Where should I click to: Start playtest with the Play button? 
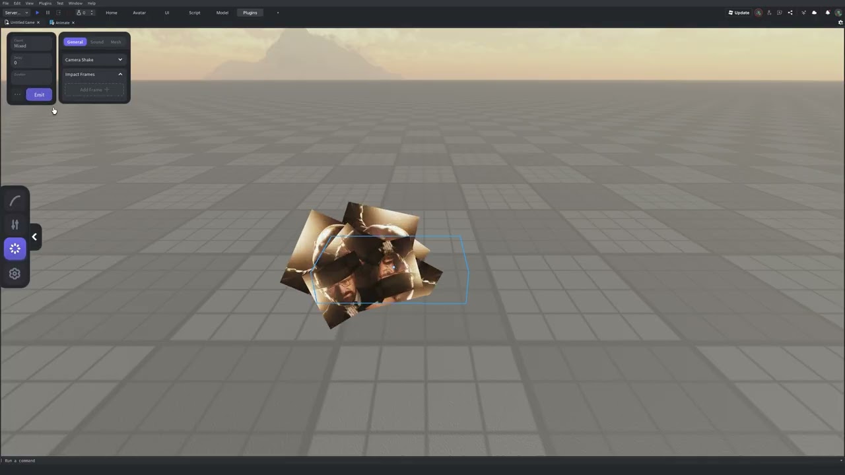click(x=37, y=13)
